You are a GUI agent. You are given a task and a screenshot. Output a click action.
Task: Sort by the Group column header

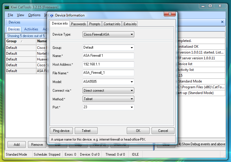click(x=21, y=41)
